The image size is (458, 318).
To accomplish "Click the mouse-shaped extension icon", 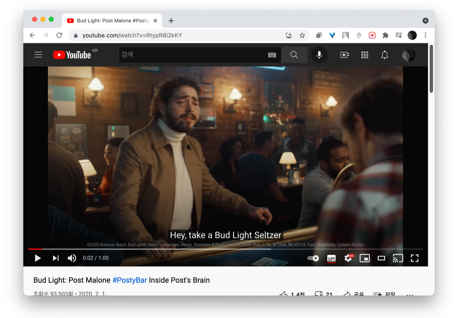I will click(x=359, y=35).
